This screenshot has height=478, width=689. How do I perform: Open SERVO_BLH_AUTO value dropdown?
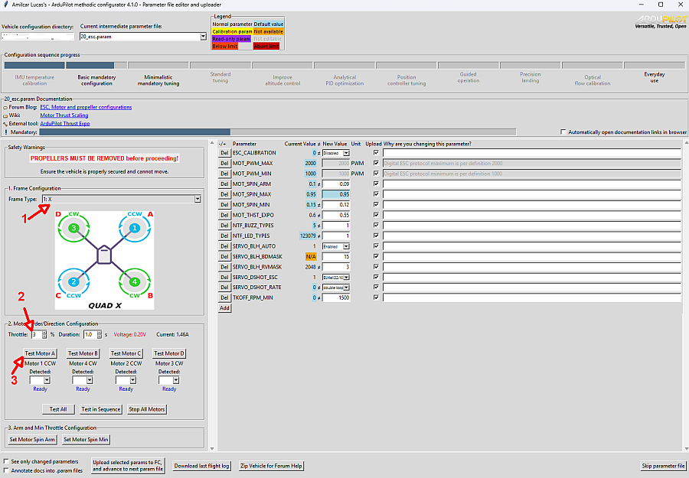click(346, 246)
